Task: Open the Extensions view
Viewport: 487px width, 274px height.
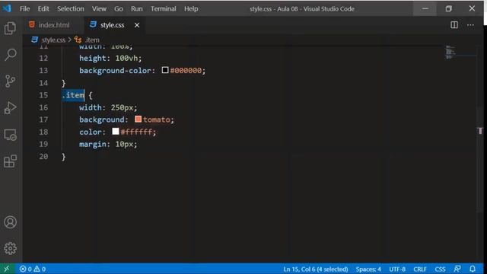Action: [10, 161]
